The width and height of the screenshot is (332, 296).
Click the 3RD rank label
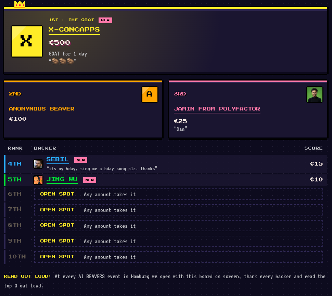pyautogui.click(x=180, y=94)
